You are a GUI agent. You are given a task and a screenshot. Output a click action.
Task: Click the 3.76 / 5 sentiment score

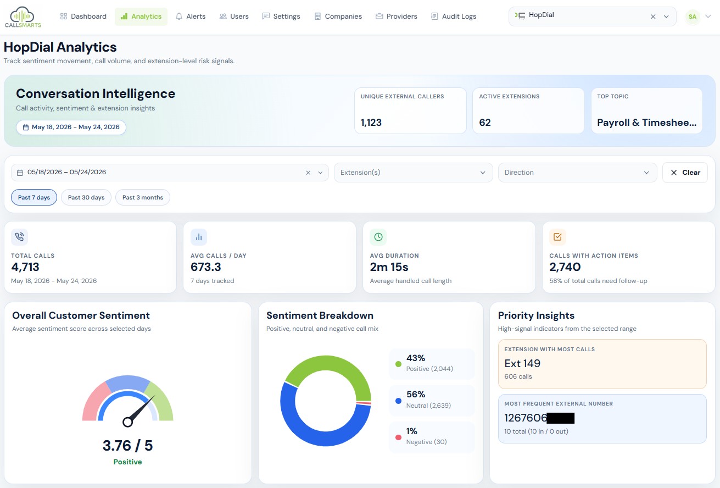[x=127, y=446]
